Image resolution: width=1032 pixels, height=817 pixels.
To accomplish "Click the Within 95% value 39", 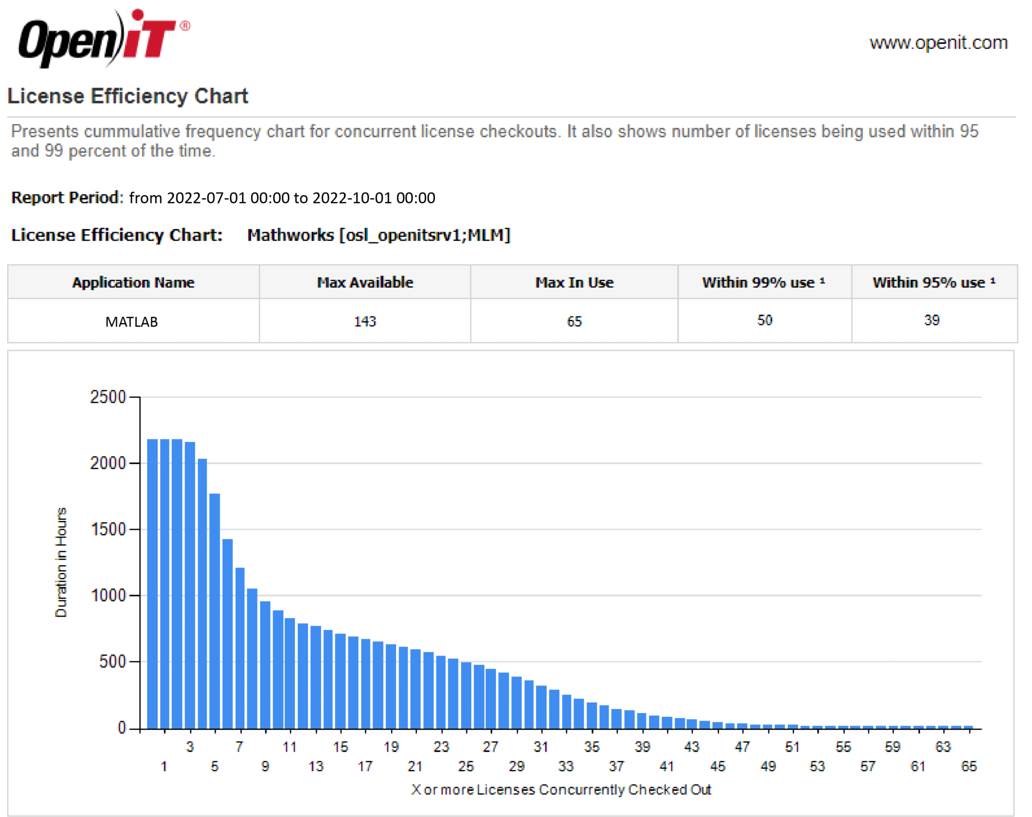I will coord(932,321).
